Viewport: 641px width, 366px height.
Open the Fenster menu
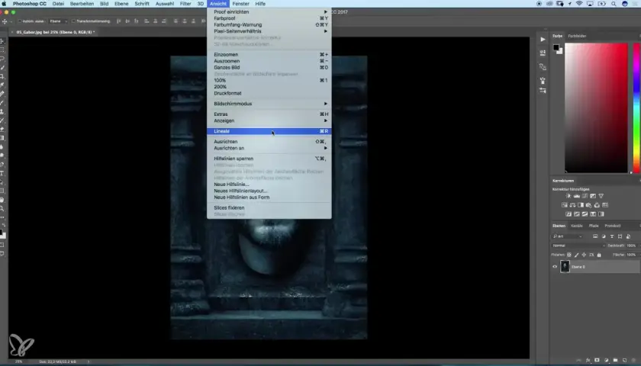coord(241,4)
